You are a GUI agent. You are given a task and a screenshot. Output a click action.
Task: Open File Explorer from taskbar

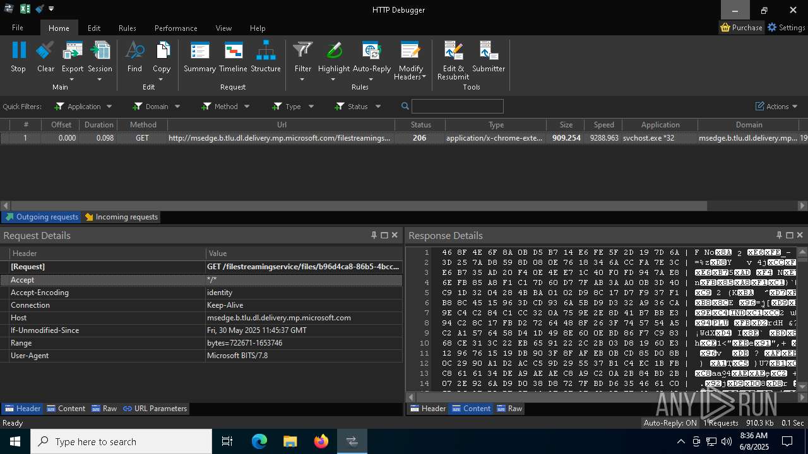290,441
